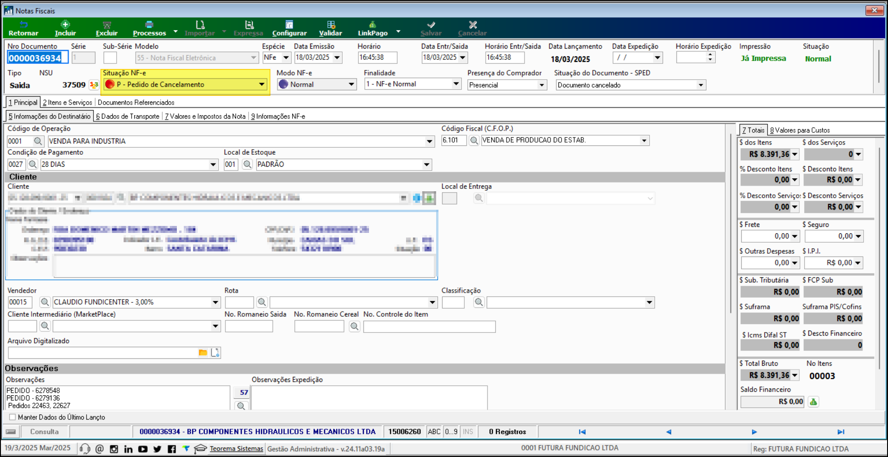Click the Vendedor search magnifier icon
The image size is (888, 457).
coord(44,302)
